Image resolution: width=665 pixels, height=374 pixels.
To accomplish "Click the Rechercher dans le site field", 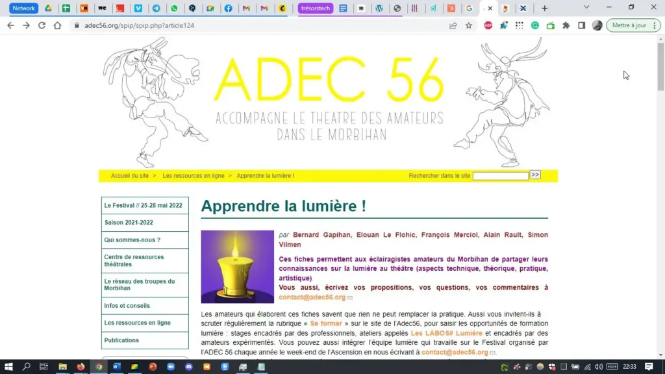I will (x=500, y=176).
